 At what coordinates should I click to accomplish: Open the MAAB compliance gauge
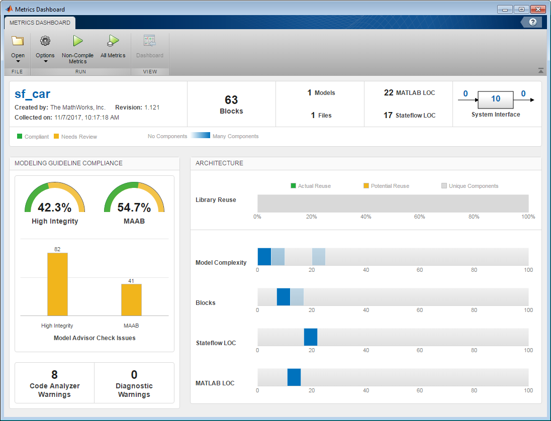tap(134, 203)
